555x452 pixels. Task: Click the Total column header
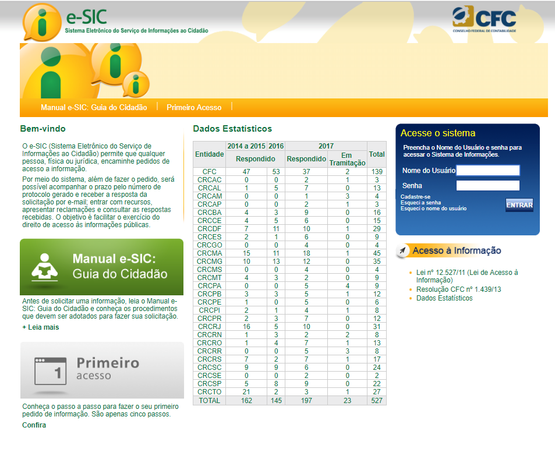tap(377, 154)
